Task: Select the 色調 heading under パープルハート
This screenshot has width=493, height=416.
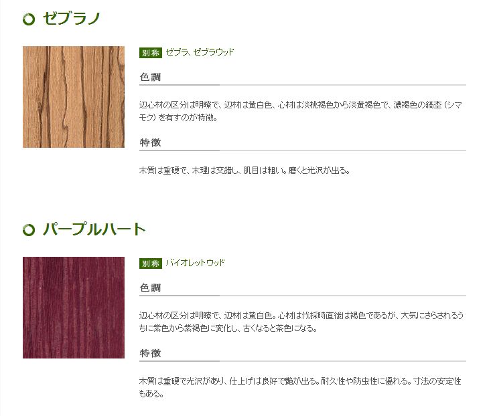Action: (150, 288)
